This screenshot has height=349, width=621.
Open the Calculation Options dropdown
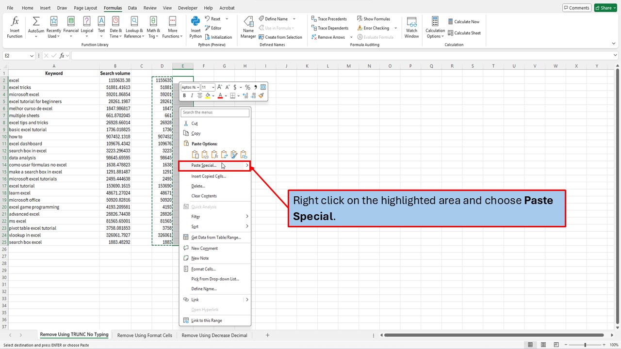[x=435, y=27]
